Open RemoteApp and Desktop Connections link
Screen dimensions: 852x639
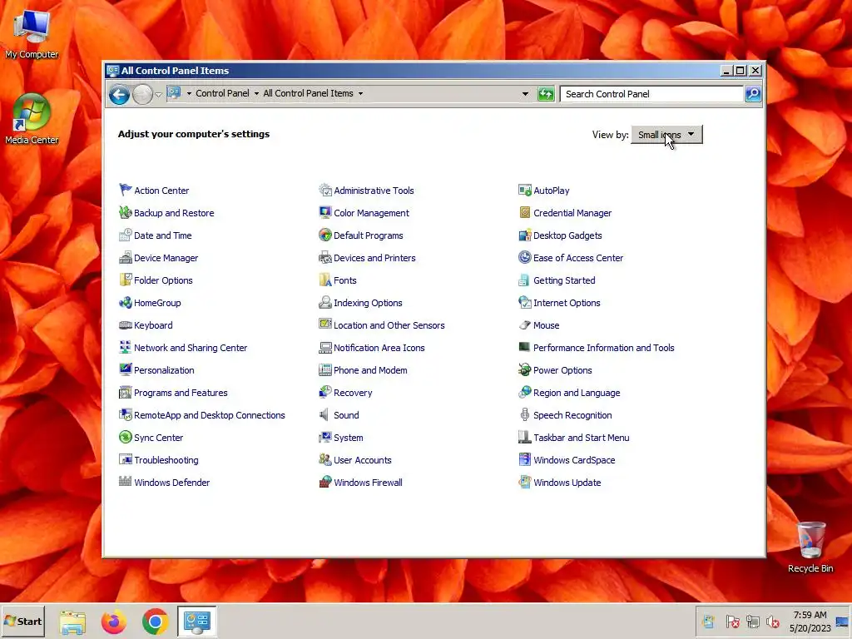click(x=209, y=415)
